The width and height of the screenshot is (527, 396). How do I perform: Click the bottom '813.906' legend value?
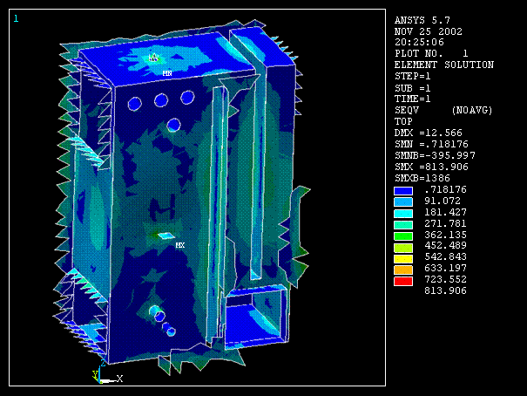[445, 290]
